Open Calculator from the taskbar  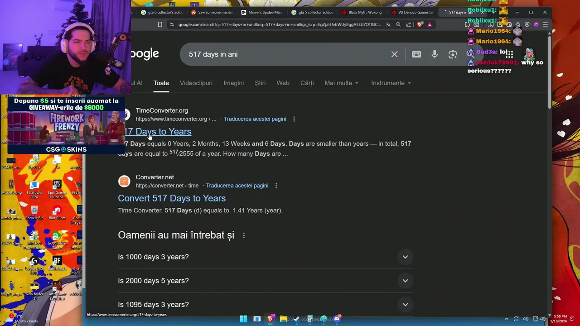tap(310, 319)
